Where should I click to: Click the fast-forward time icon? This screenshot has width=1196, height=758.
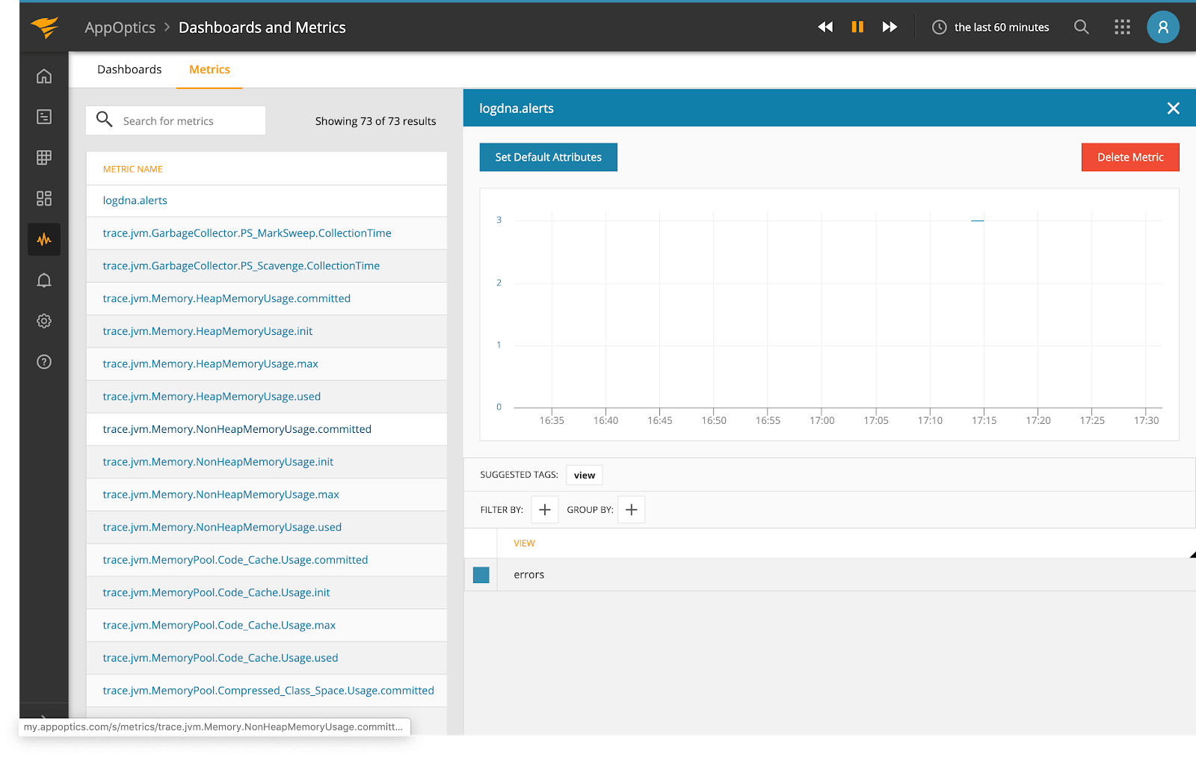coord(890,27)
